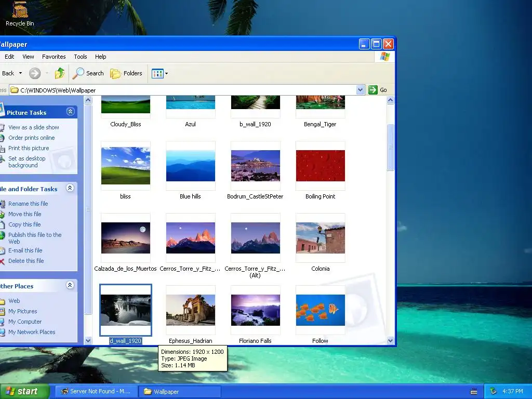Click the My Pictures icon in Other Places

click(x=3, y=311)
